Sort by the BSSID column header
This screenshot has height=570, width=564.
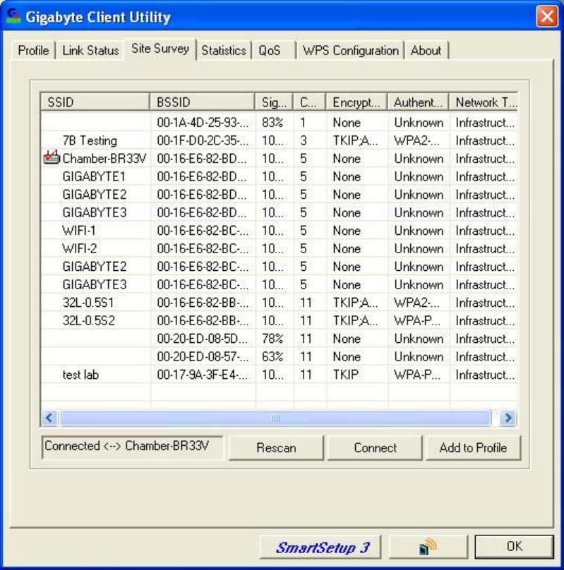202,102
